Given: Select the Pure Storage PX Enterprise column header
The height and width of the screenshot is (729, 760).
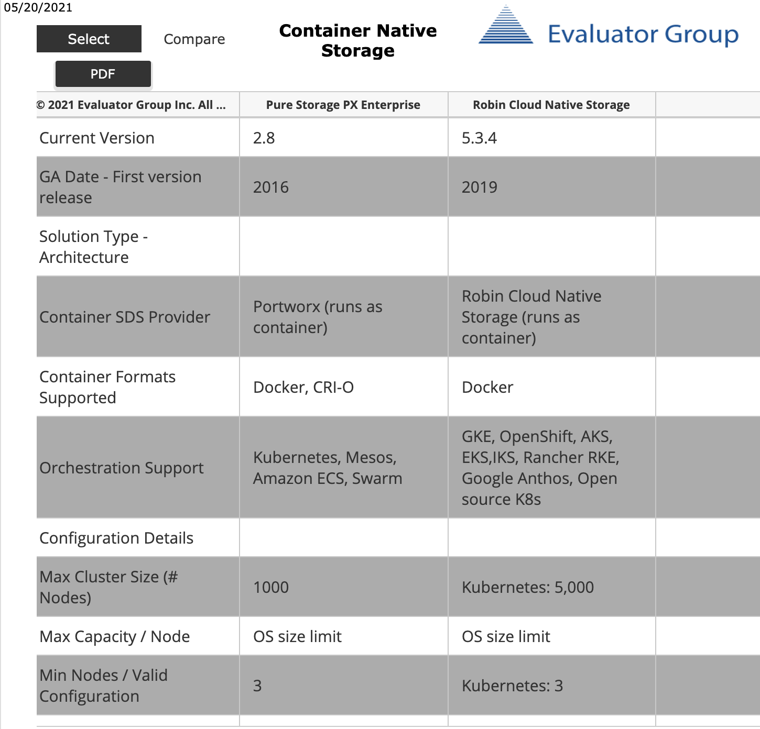Looking at the screenshot, I should (343, 105).
